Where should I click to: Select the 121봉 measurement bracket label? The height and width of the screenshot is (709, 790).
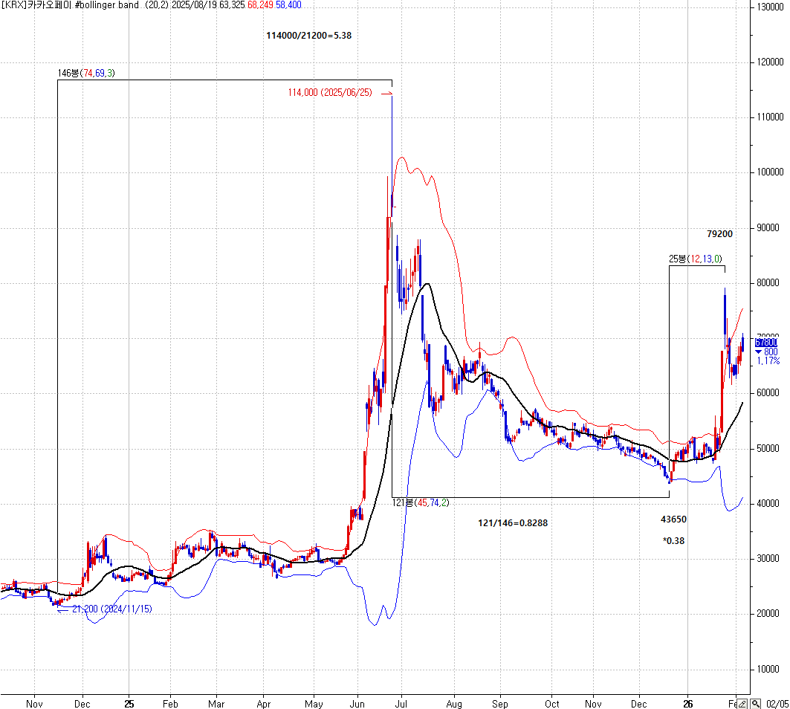[x=421, y=503]
